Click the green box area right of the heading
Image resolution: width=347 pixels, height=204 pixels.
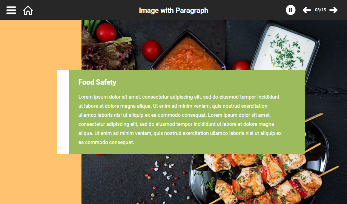[210, 82]
